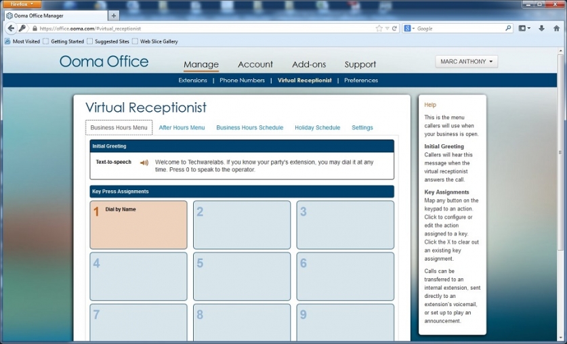Switch to the Business Hours Schedule tab
This screenshot has width=567, height=344.
pos(250,127)
